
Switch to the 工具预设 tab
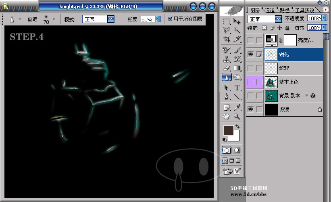point(305,10)
